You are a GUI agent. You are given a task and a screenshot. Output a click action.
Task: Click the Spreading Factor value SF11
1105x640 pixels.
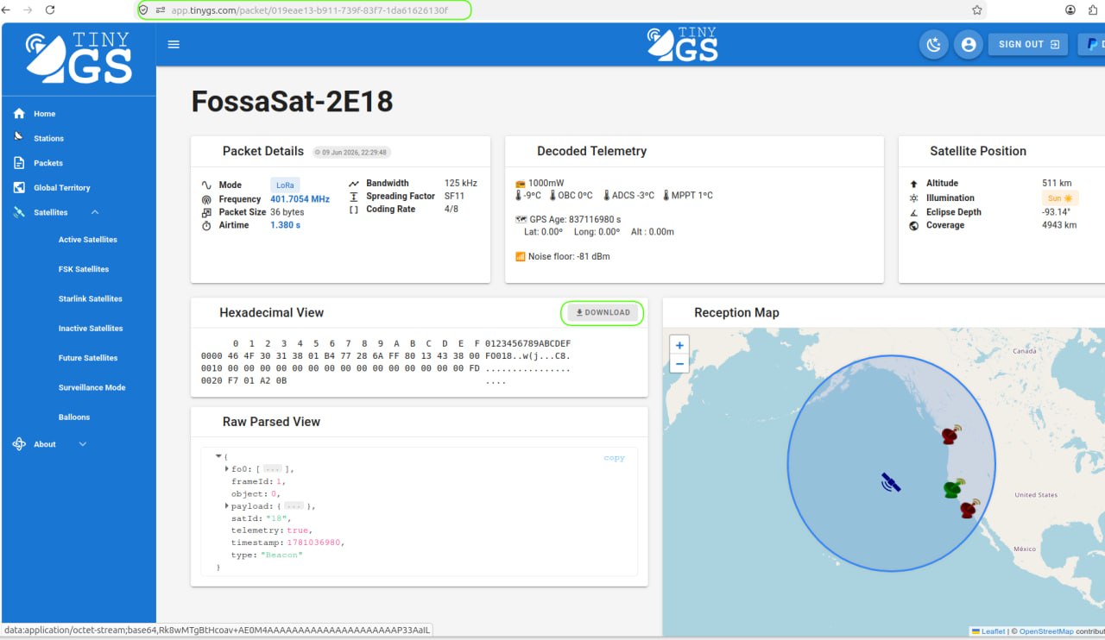[455, 196]
